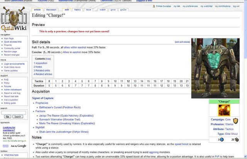Open the Forums support link

pos(8,86)
